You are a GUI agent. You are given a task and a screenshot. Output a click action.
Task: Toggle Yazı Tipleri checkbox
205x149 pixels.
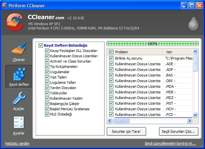tap(47, 77)
